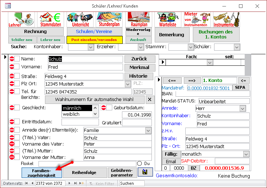Expand the Kontoinhaber search dropdown
The height and width of the screenshot is (188, 267).
coord(91,47)
